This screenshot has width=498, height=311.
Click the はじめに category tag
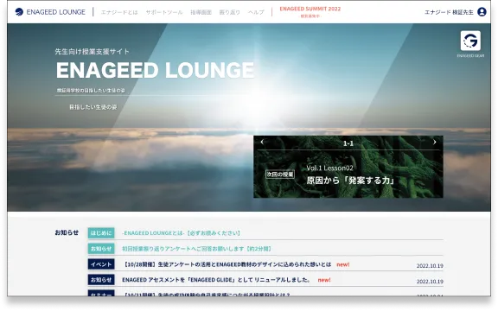pos(101,233)
